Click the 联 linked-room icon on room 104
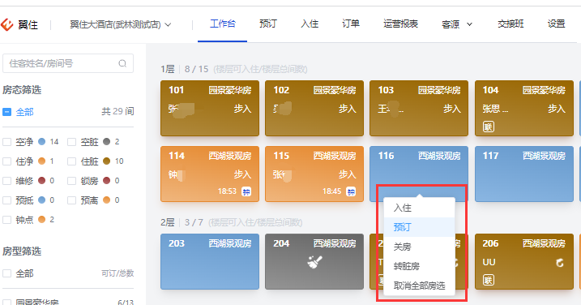The width and height of the screenshot is (581, 305). (489, 127)
